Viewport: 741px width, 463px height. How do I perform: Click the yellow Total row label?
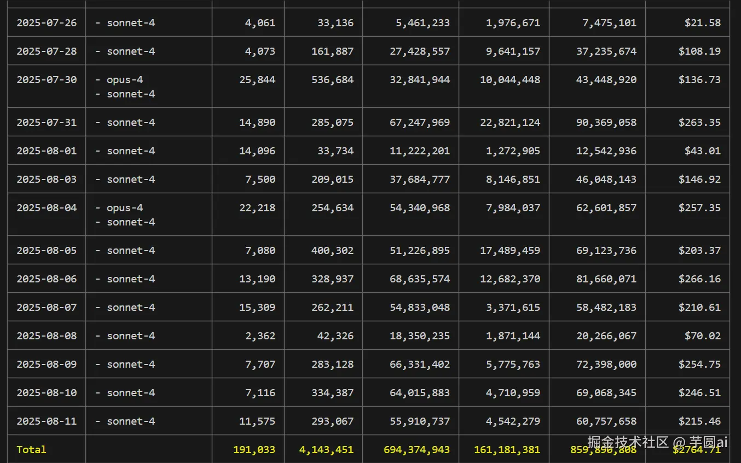click(31, 450)
